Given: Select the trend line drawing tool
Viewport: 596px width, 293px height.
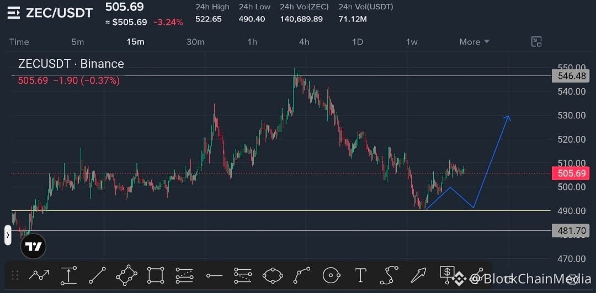Looking at the screenshot, I should pyautogui.click(x=97, y=275).
